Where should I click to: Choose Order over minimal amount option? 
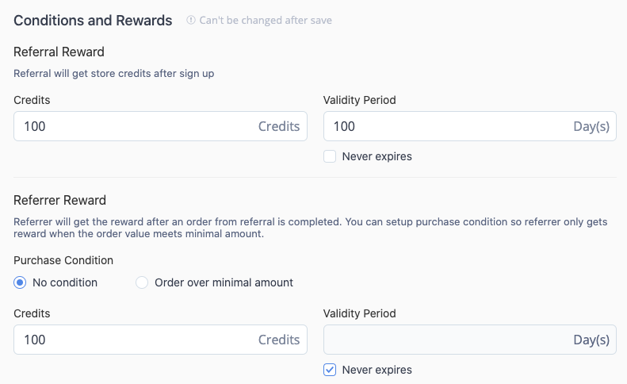(142, 282)
